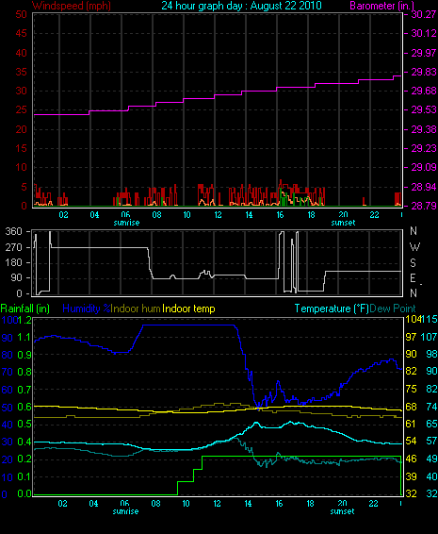This screenshot has width=438, height=534.
Task: Click the Barometer (in.) legend label
Action: pos(381,6)
